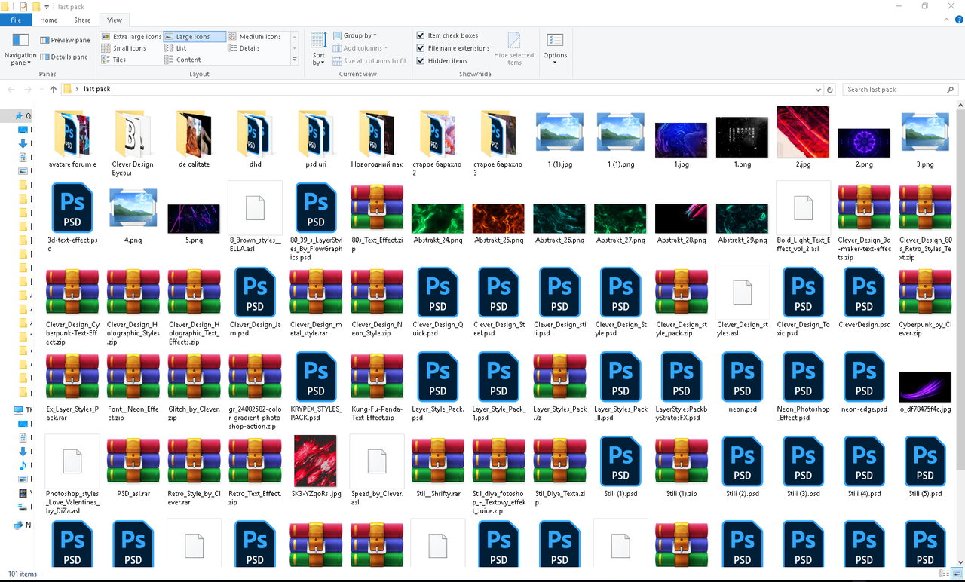This screenshot has width=965, height=582.
Task: Choose the Tiles layout
Action: click(114, 60)
